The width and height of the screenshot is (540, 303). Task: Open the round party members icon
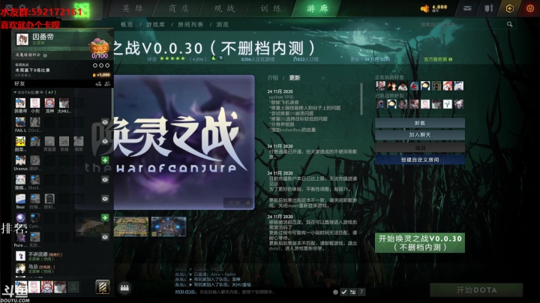pyautogui.click(x=124, y=288)
